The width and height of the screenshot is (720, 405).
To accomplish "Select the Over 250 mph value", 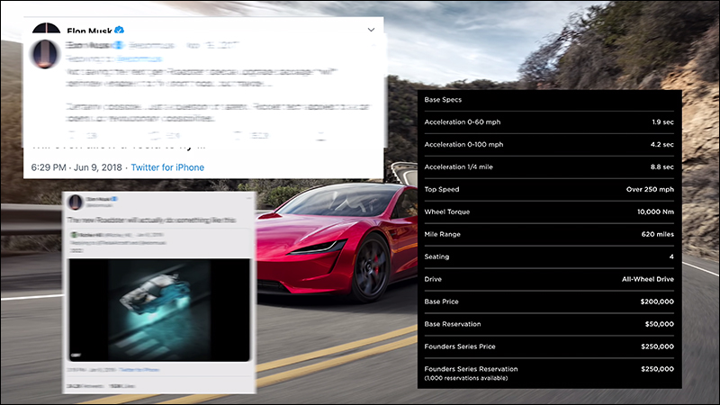I will coord(650,189).
